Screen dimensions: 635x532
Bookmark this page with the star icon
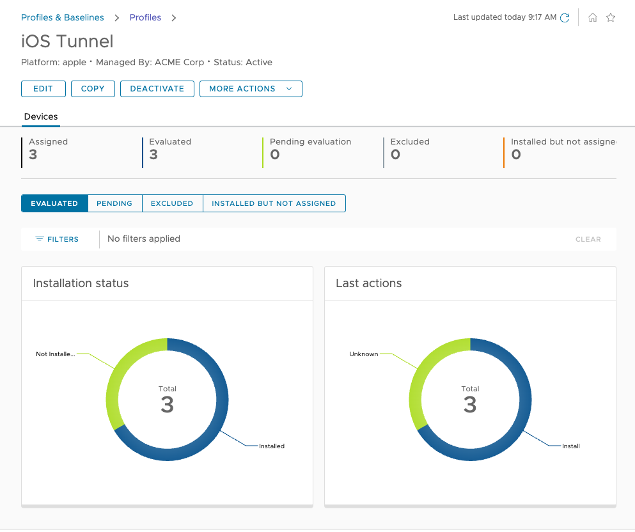[x=611, y=18]
